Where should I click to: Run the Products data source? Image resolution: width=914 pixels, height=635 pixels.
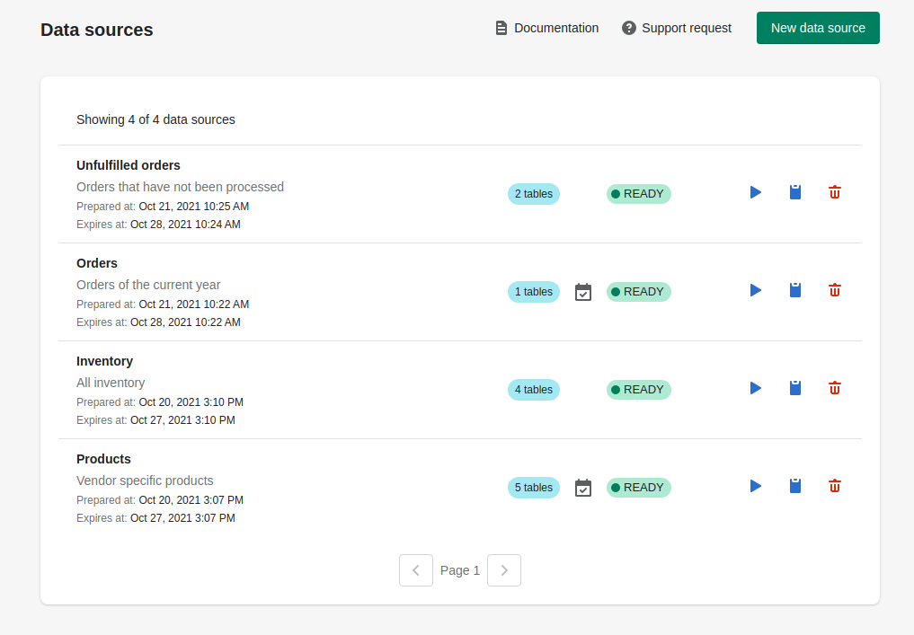(755, 486)
